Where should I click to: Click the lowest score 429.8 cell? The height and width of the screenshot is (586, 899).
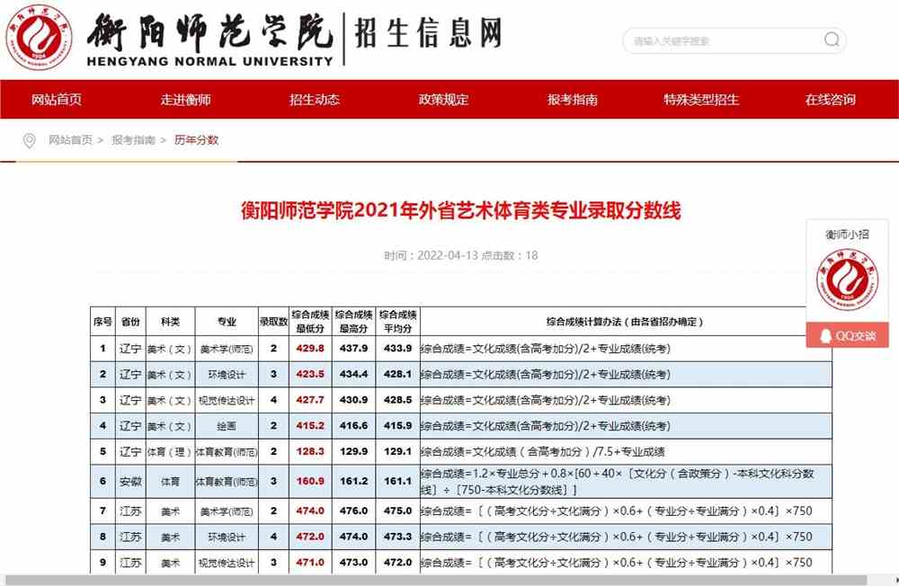click(x=310, y=348)
